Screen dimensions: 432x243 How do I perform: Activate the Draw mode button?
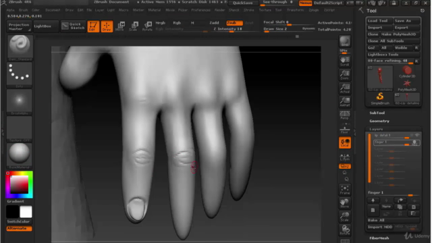click(x=107, y=26)
